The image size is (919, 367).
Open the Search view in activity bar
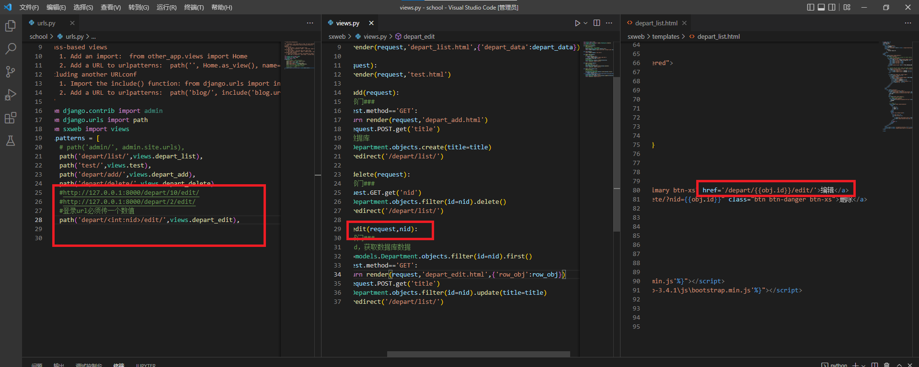tap(11, 49)
